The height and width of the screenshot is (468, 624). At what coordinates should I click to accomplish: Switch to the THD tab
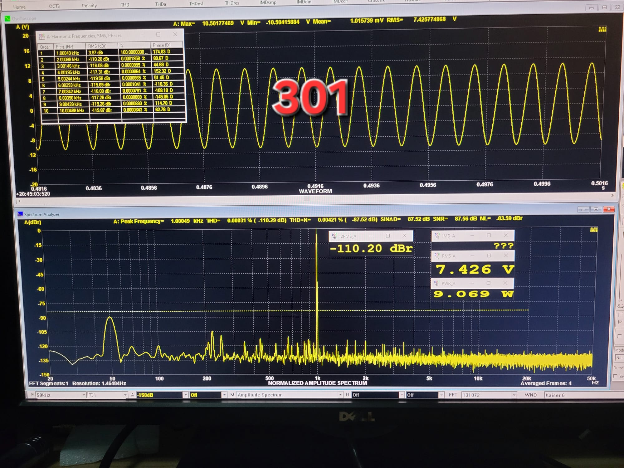coord(125,5)
